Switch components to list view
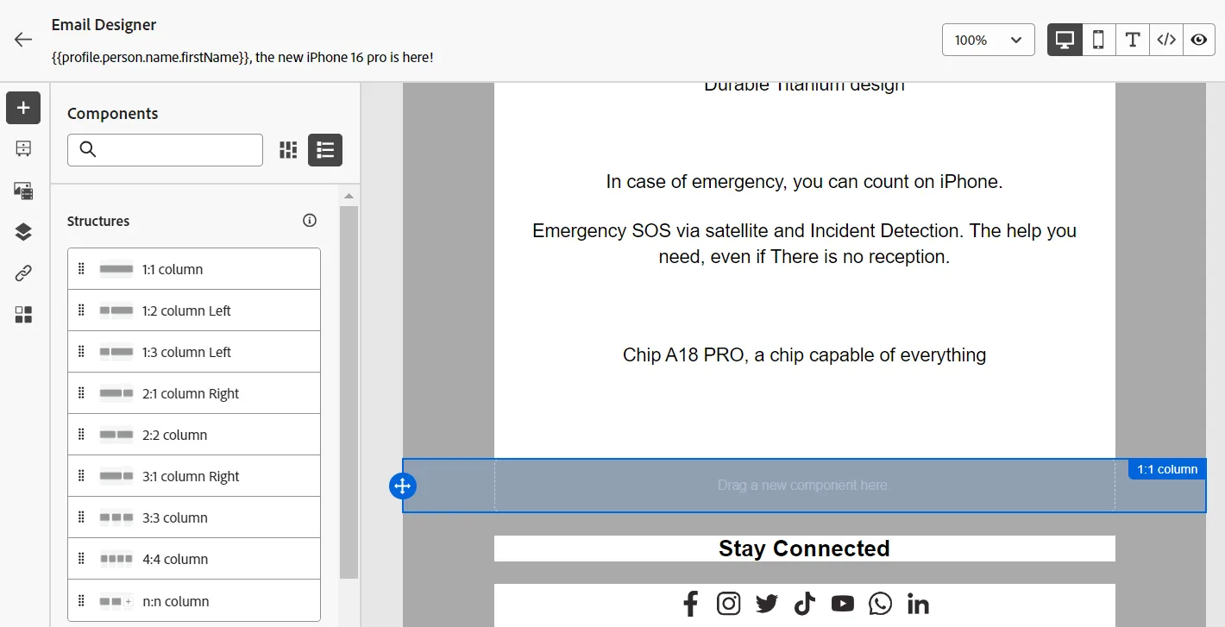 [x=325, y=150]
